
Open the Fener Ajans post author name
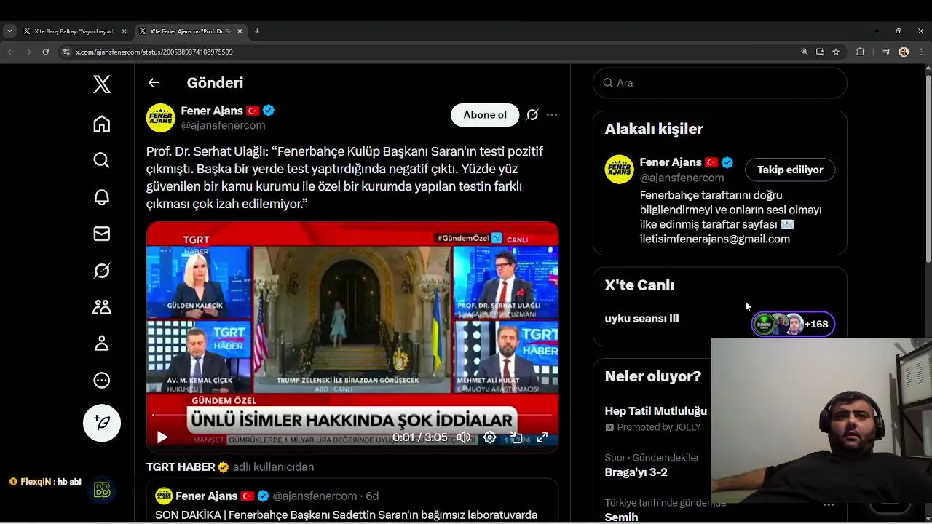point(212,111)
